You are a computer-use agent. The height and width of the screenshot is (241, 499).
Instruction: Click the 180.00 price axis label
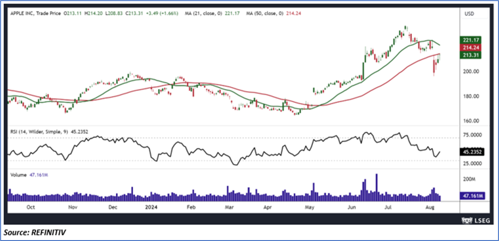click(x=472, y=96)
